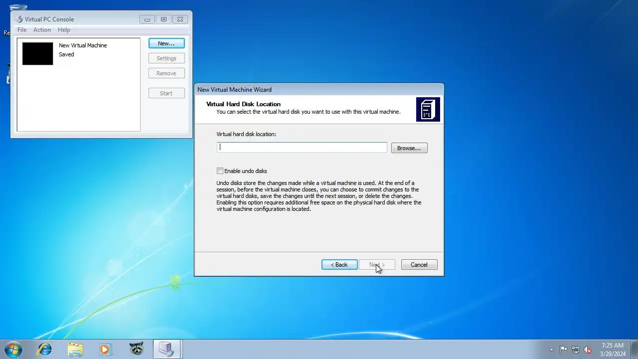Click Start button in Virtual PC Console
Viewport: 638px width, 359px height.
(x=166, y=93)
